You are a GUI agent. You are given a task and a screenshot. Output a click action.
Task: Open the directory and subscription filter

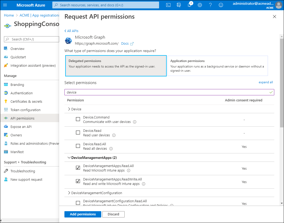tap(179, 5)
